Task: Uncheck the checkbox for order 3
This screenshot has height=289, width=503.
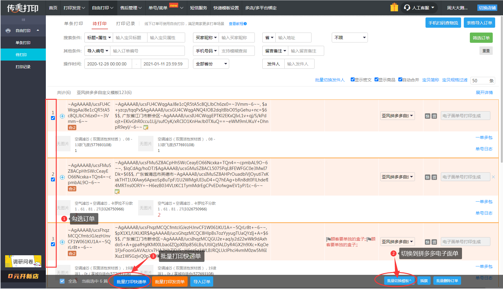Action: point(53,244)
